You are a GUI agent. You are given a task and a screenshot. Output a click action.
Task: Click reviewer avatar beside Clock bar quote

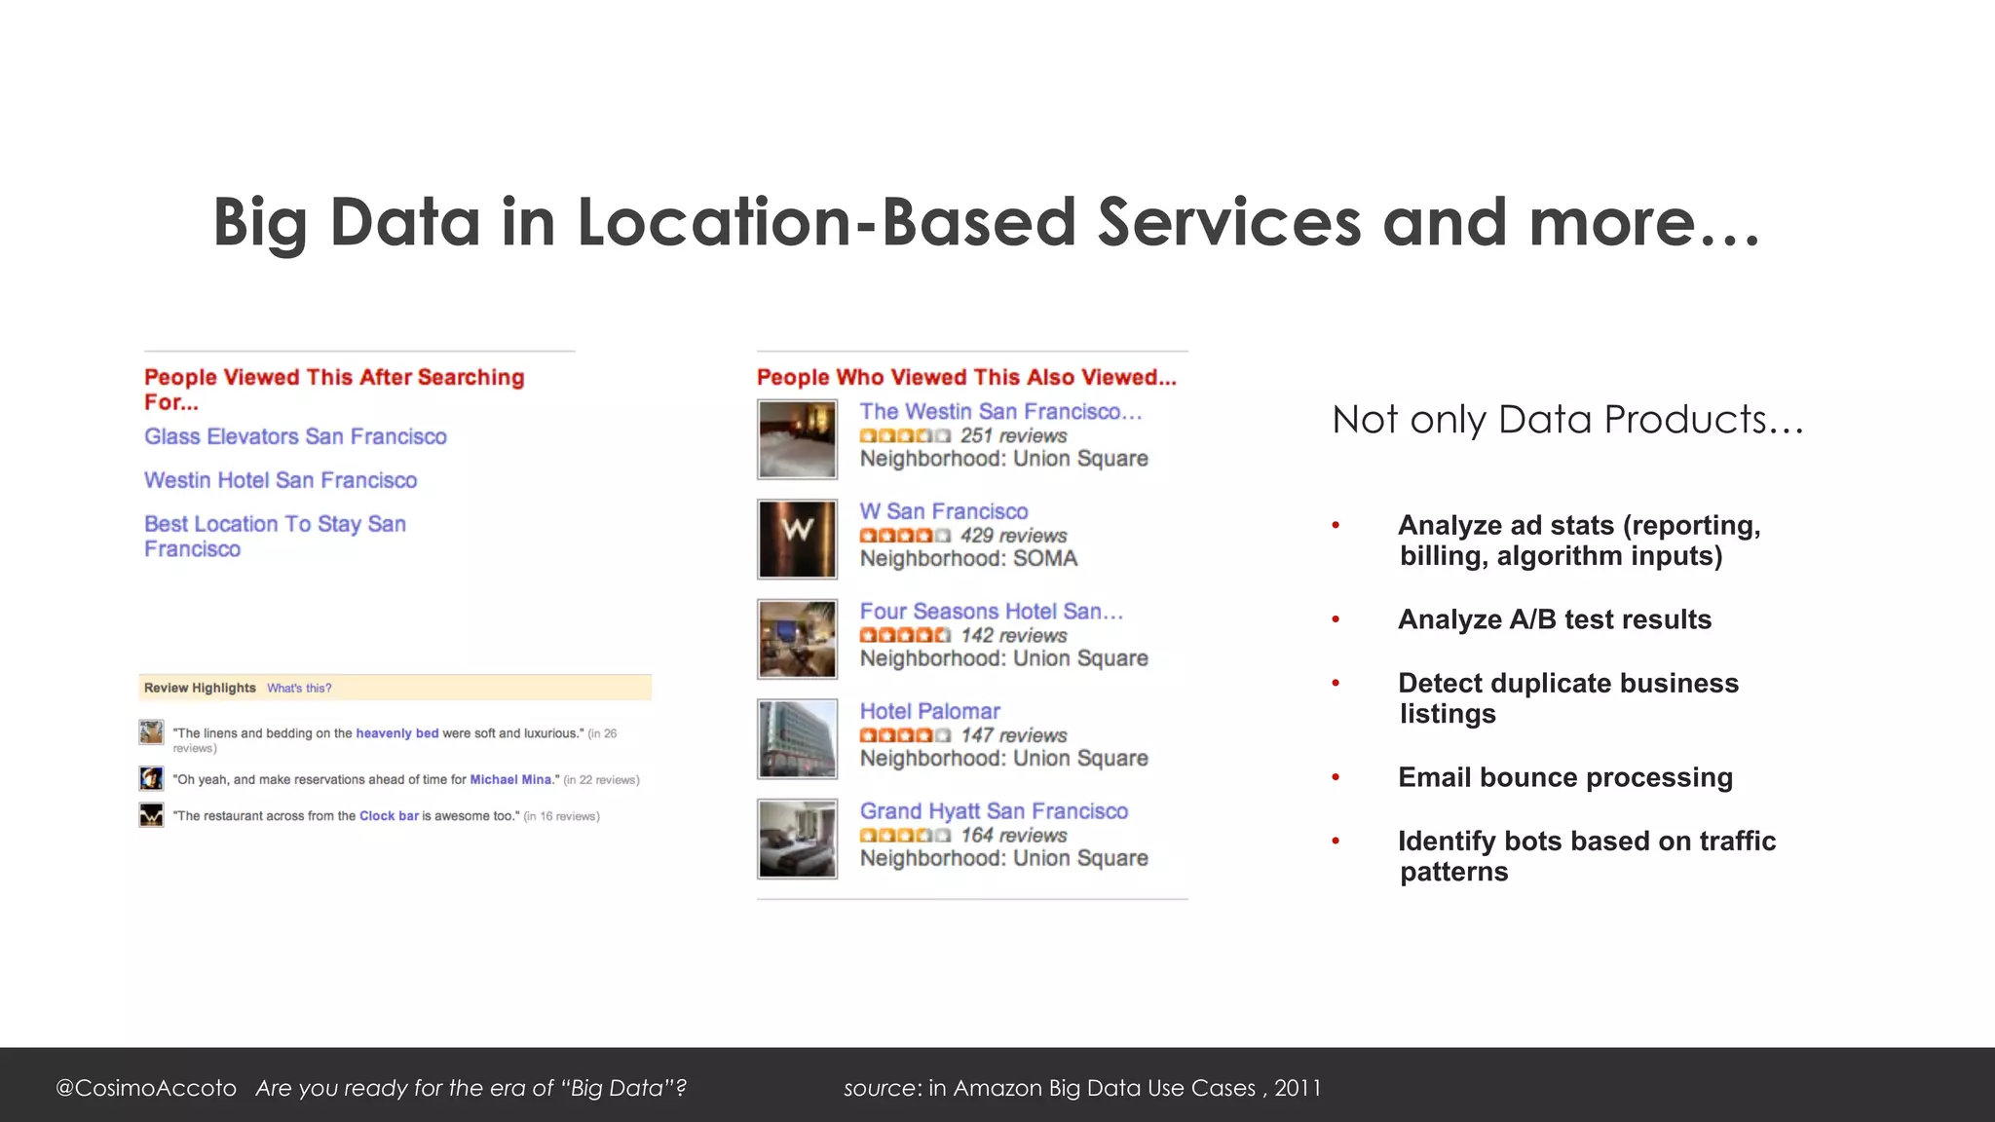151,815
